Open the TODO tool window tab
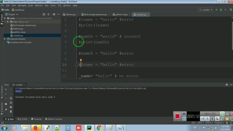The width and height of the screenshot is (233, 131). tap(23, 119)
